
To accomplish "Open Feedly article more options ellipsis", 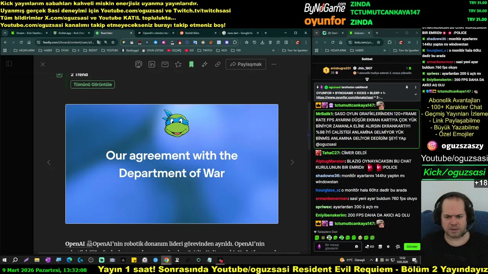I will 274,64.
